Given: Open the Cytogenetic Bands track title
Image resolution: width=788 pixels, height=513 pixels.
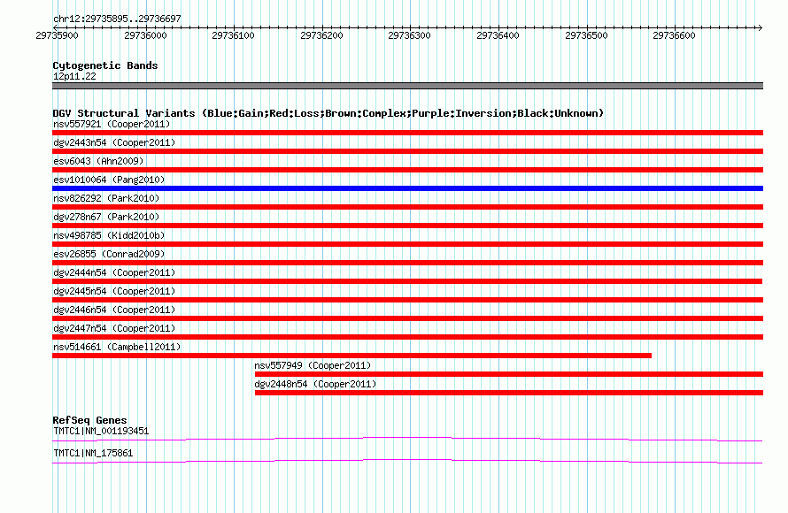Looking at the screenshot, I should point(105,65).
